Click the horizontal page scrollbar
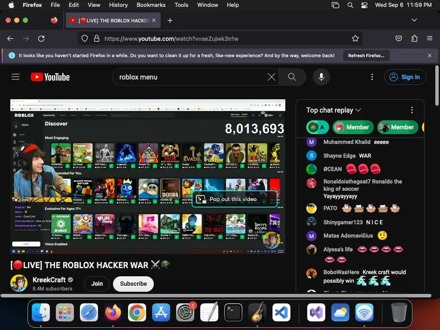This screenshot has width=440, height=330. coord(216,296)
